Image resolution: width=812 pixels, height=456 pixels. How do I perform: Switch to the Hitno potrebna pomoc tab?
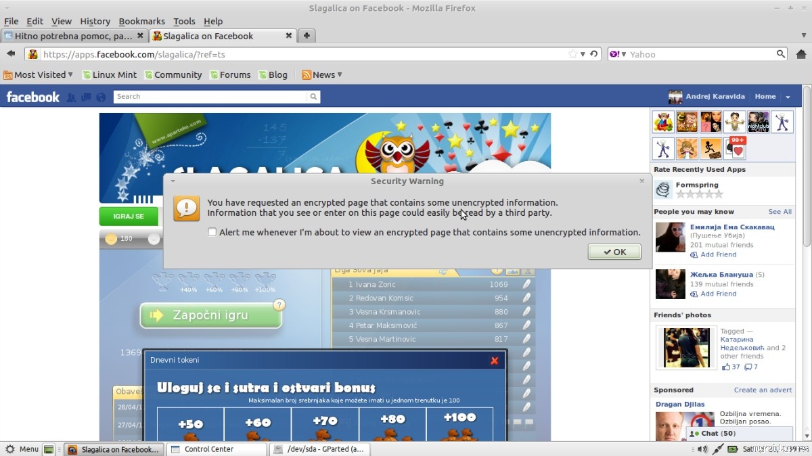73,36
